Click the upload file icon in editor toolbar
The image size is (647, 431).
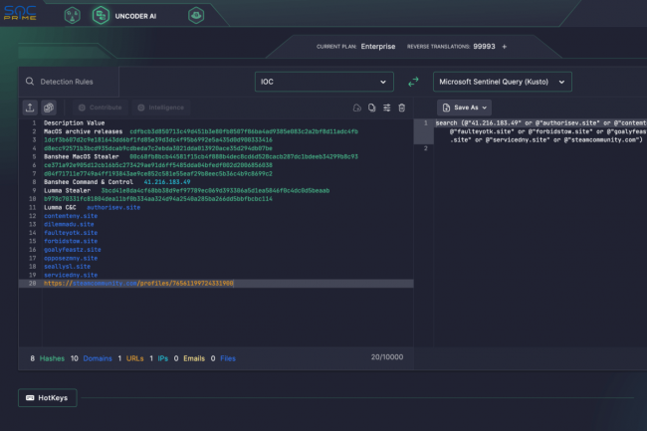[x=28, y=107]
